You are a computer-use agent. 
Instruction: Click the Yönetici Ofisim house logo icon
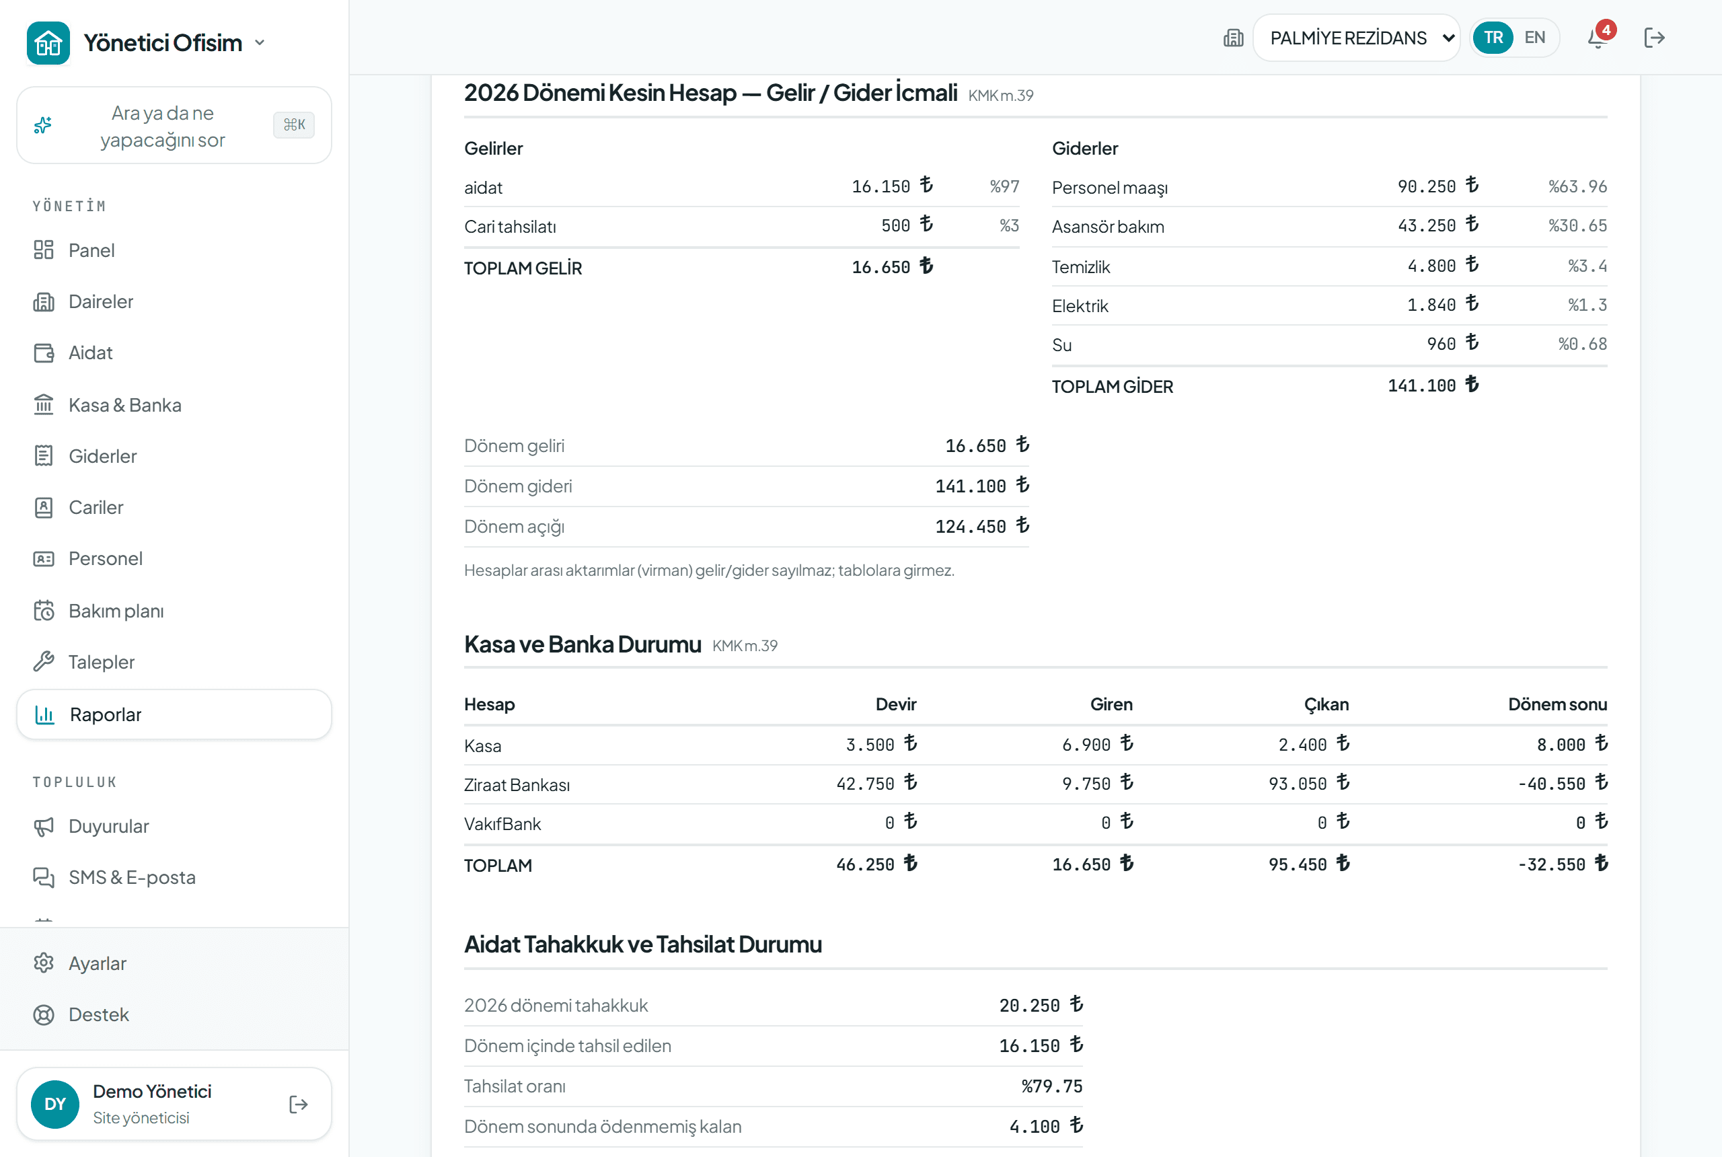(48, 43)
